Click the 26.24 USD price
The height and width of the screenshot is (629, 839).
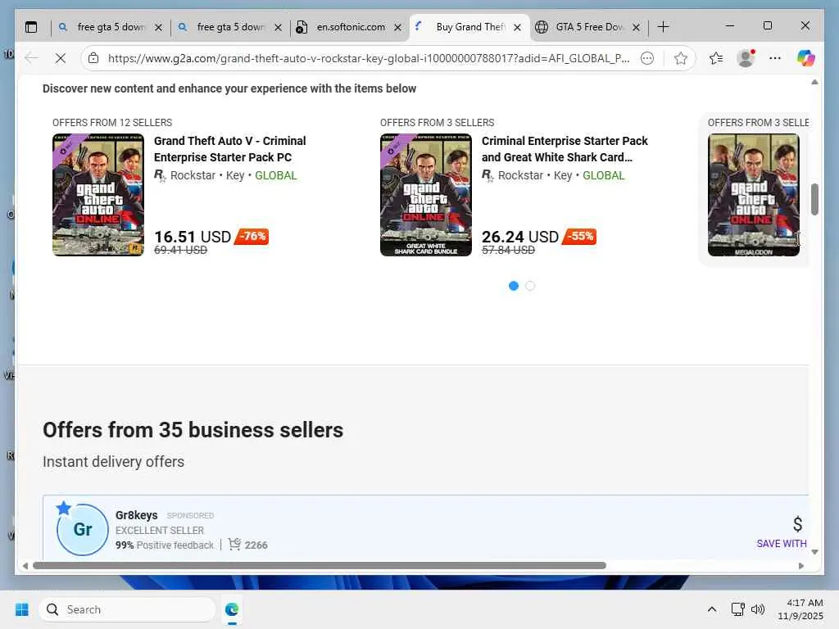pos(520,237)
